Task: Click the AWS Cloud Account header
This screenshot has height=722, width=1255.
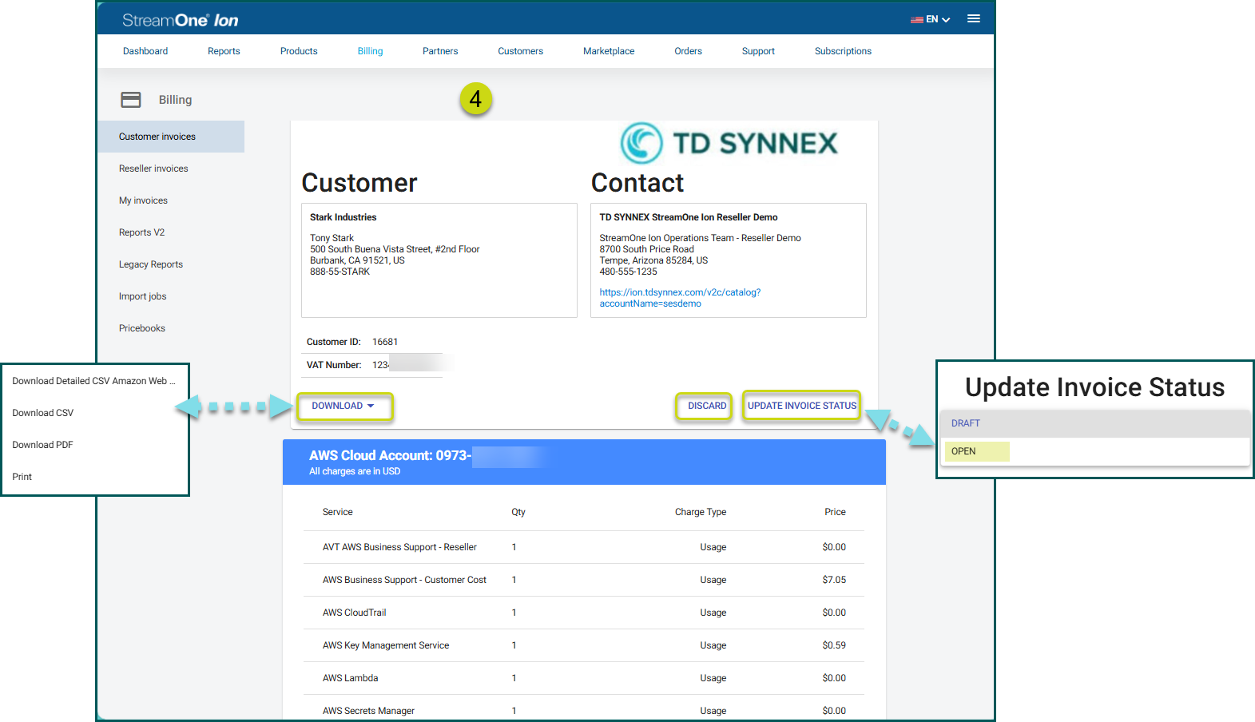Action: click(x=584, y=462)
